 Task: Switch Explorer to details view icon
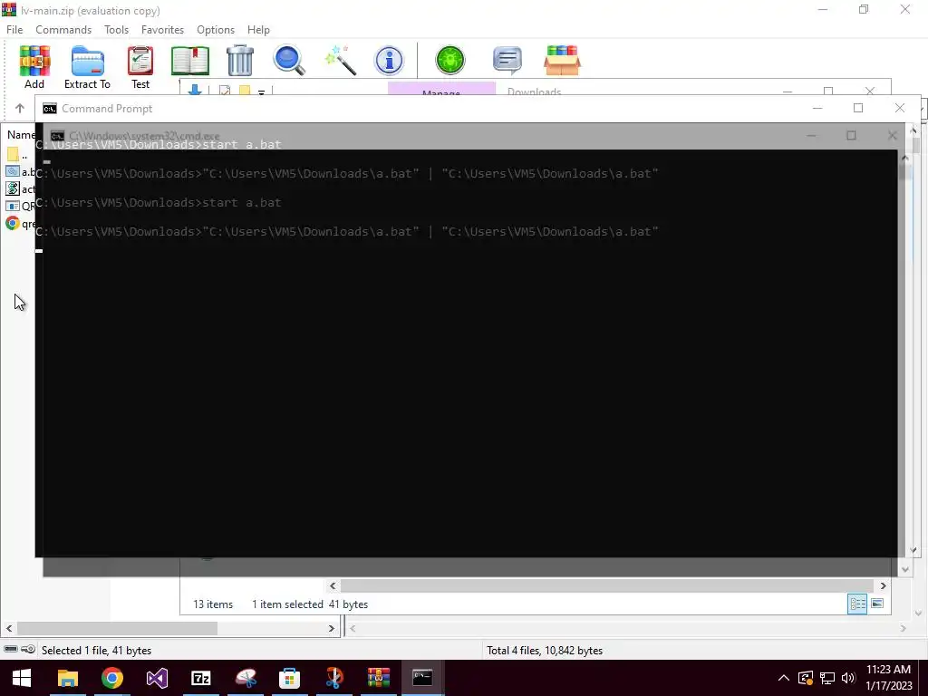857,604
